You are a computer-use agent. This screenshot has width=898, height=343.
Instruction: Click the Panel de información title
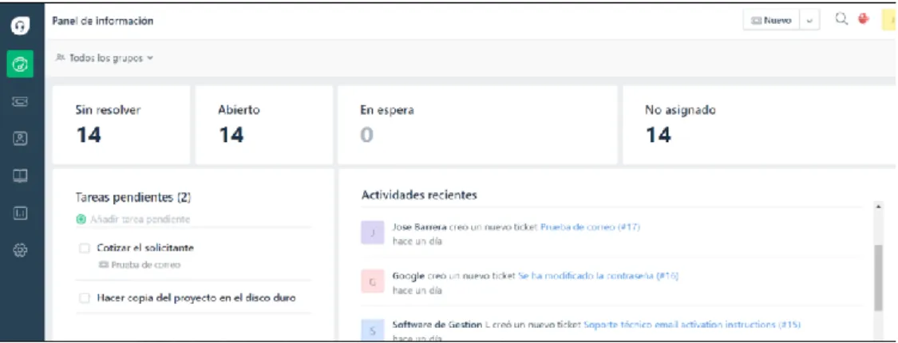103,22
